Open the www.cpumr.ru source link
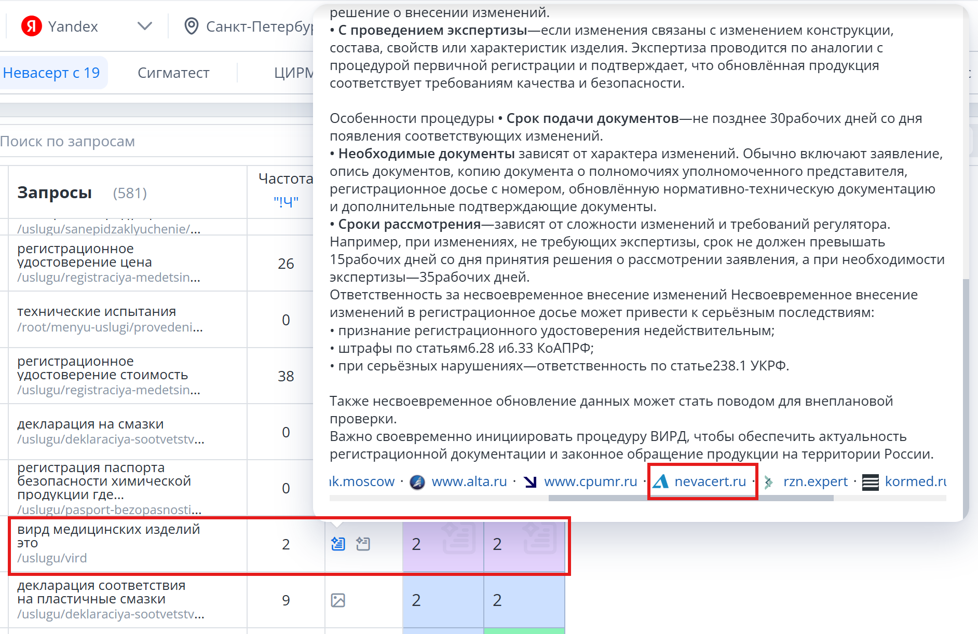This screenshot has height=634, width=978. [x=590, y=481]
